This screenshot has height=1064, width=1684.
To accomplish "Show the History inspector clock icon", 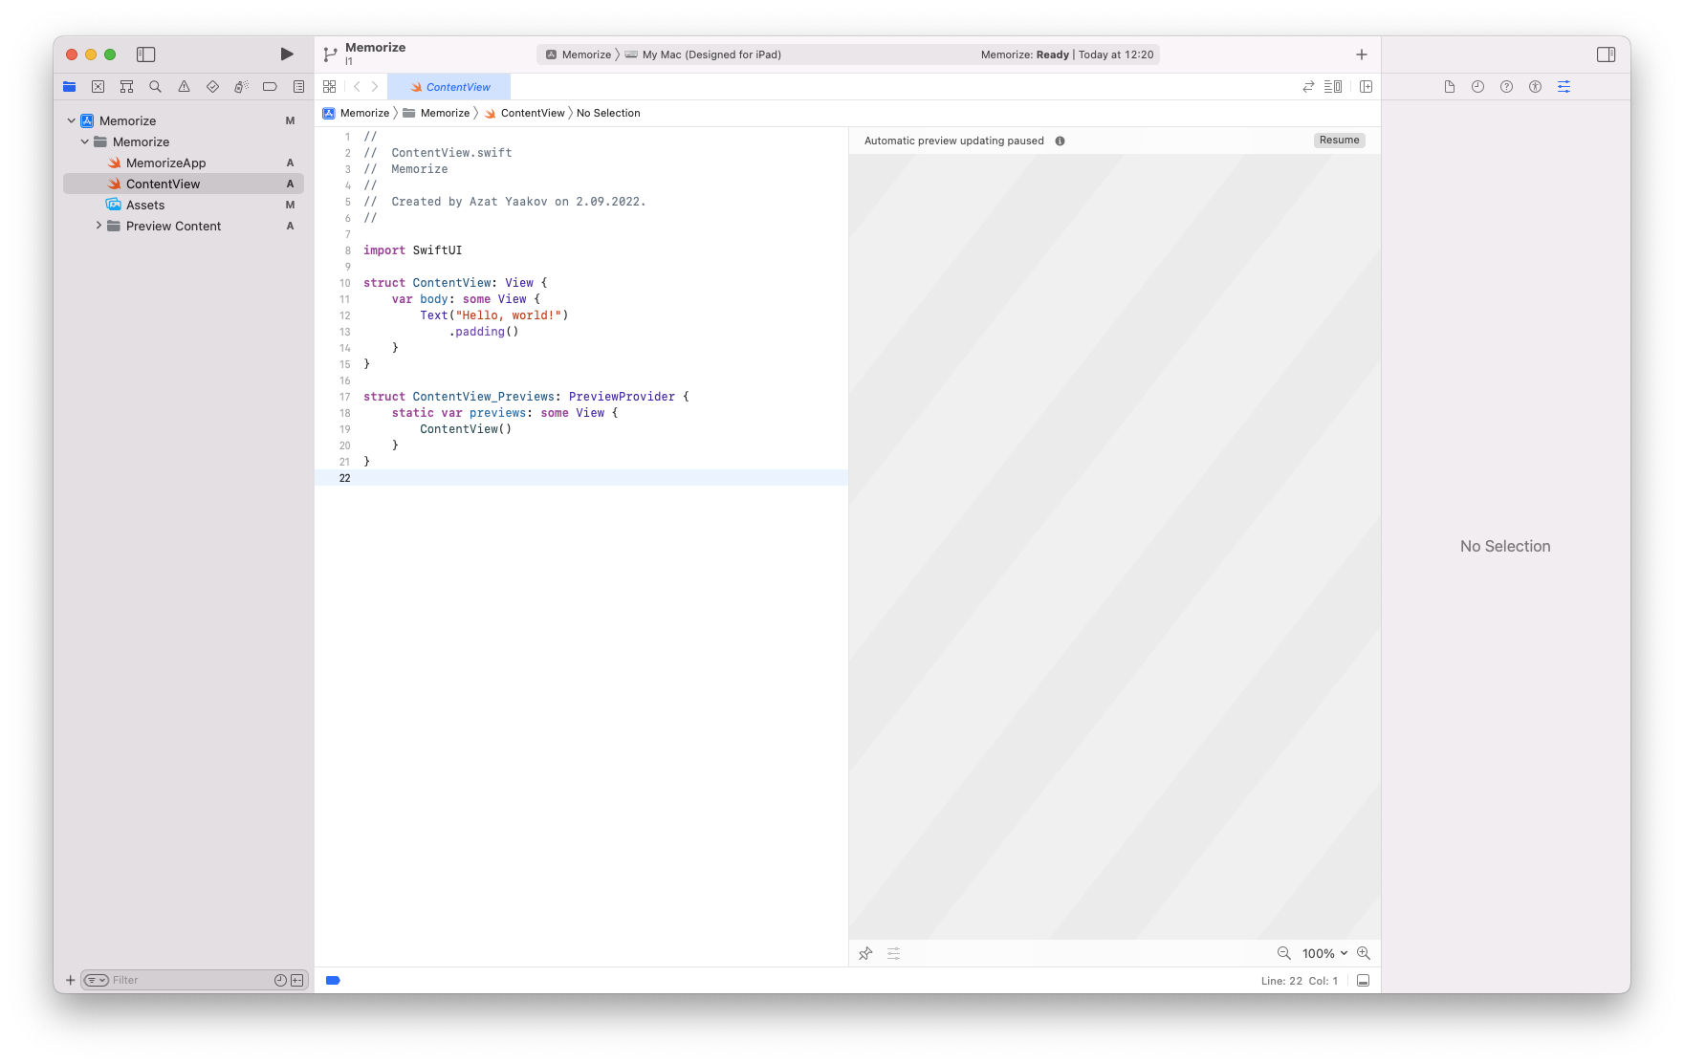I will (1477, 87).
